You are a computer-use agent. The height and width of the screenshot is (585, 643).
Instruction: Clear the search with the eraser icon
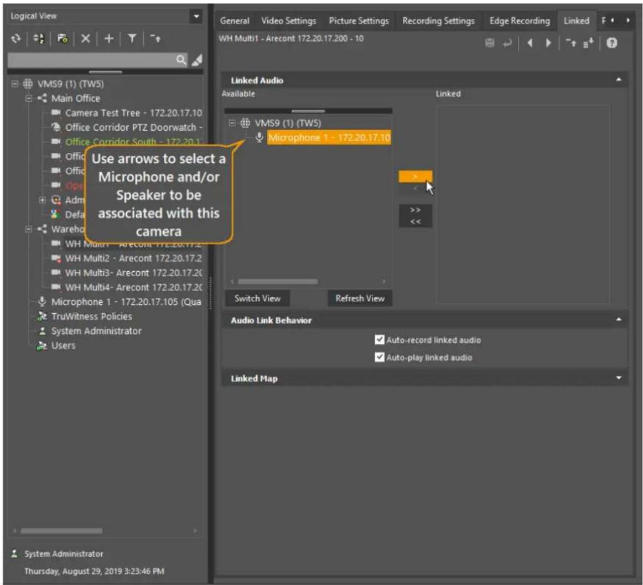[x=197, y=60]
